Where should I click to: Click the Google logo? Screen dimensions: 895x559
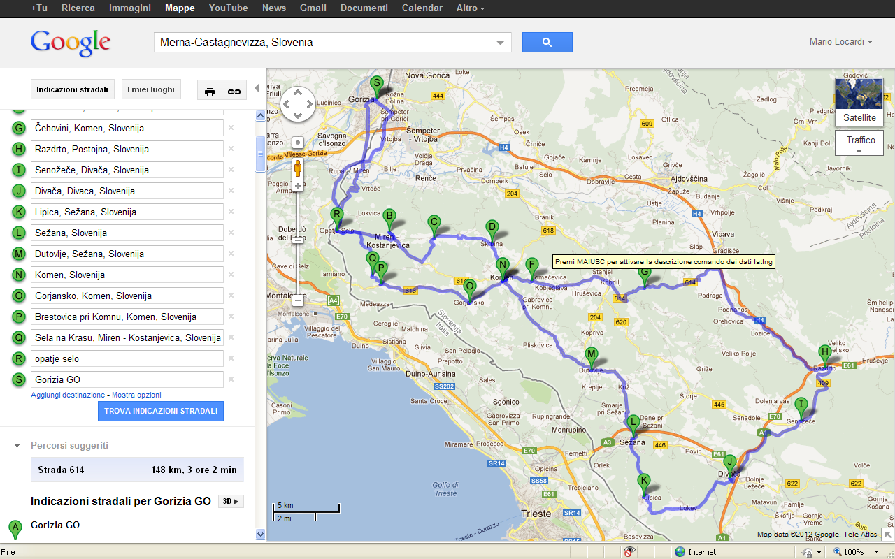coord(71,43)
